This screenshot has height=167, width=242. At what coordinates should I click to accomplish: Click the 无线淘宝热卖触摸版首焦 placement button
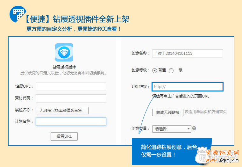pyautogui.click(x=62, y=111)
